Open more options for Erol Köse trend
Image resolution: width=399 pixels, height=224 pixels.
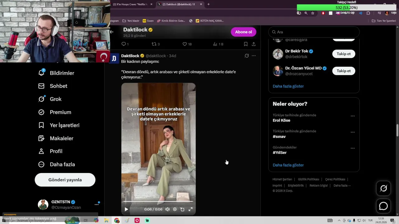click(353, 116)
